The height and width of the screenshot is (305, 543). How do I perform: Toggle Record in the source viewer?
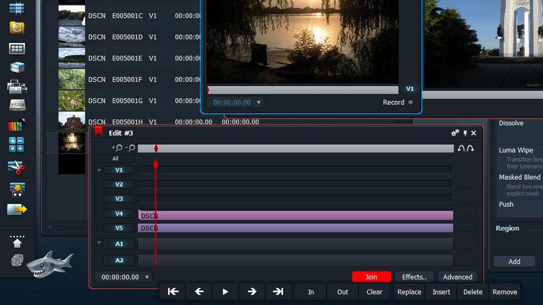[x=411, y=102]
